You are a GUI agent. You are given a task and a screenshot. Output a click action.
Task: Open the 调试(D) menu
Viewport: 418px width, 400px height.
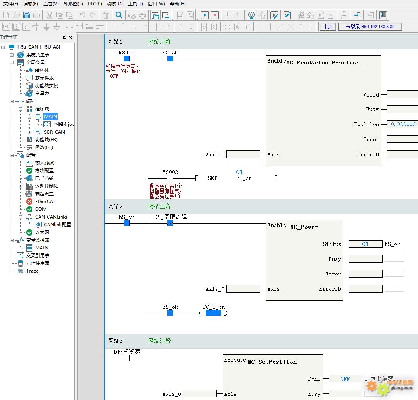115,4
